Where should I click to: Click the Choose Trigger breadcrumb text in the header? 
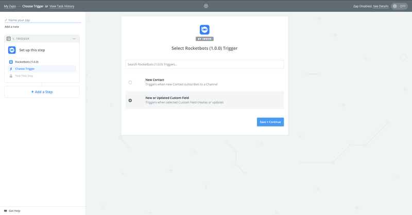(x=33, y=6)
